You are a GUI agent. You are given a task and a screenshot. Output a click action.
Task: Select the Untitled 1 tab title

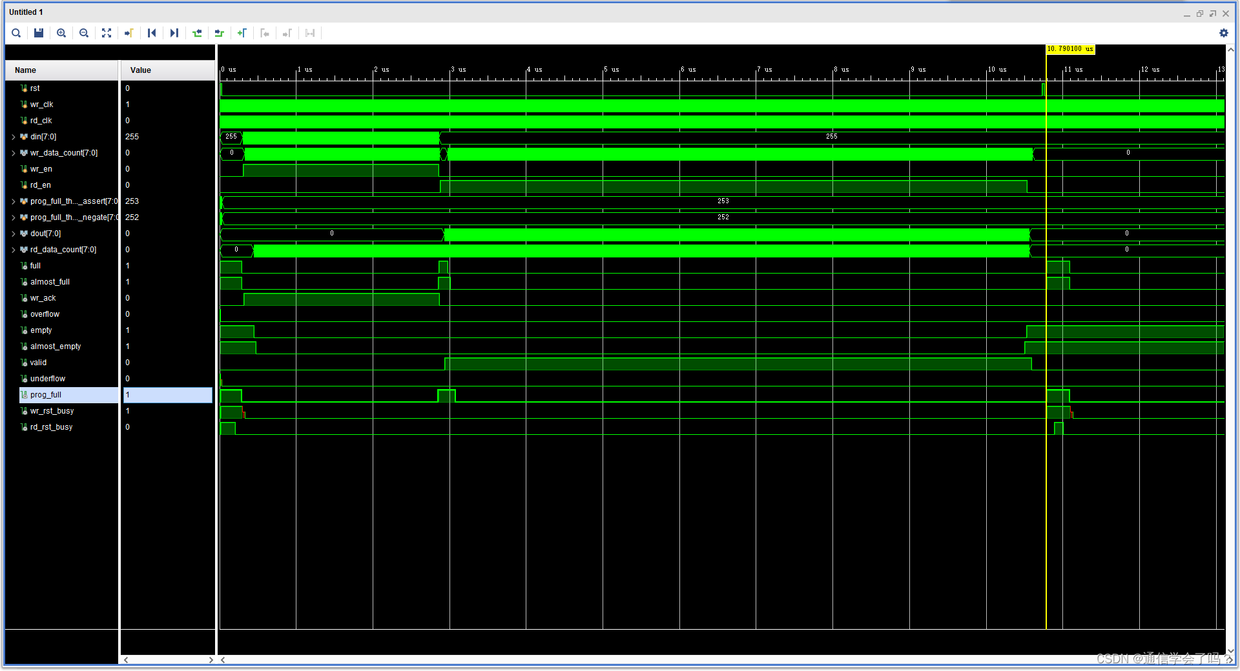coord(26,12)
